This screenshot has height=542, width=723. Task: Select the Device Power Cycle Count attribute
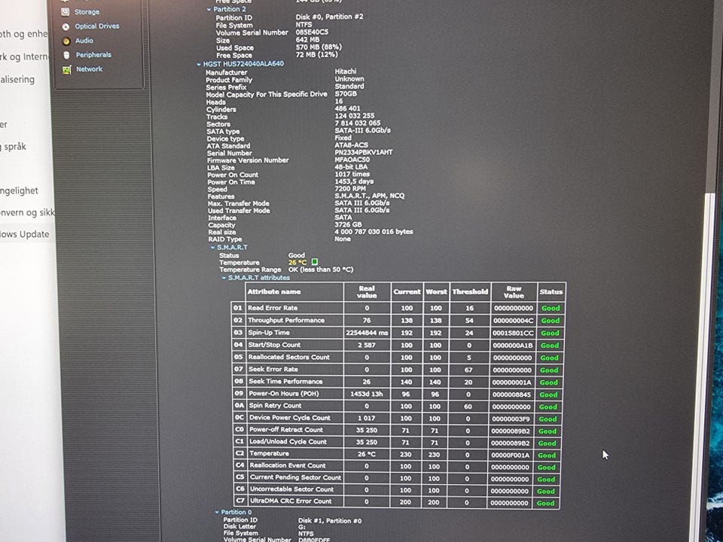(x=290, y=418)
